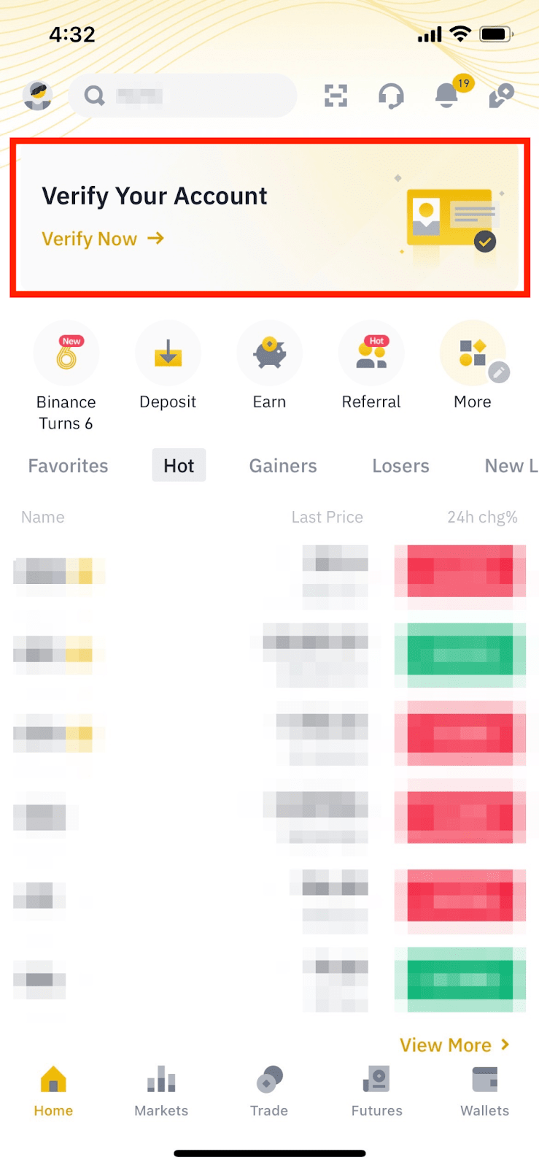Open the Futures bottom tab
539x1168 pixels.
pos(376,1091)
